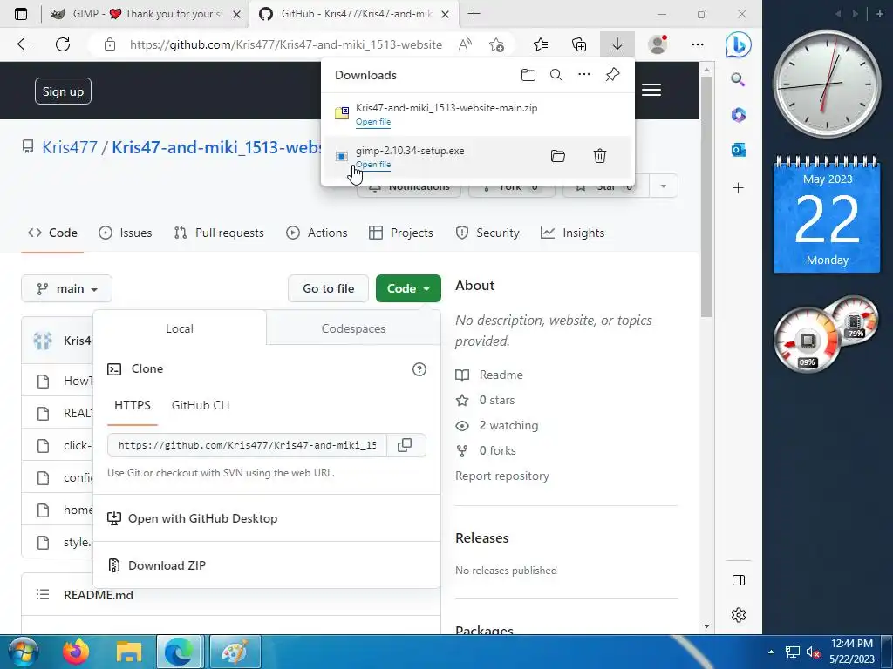This screenshot has height=669, width=893.
Task: Select the GitHub CLI clone tab
Action: pos(201,406)
